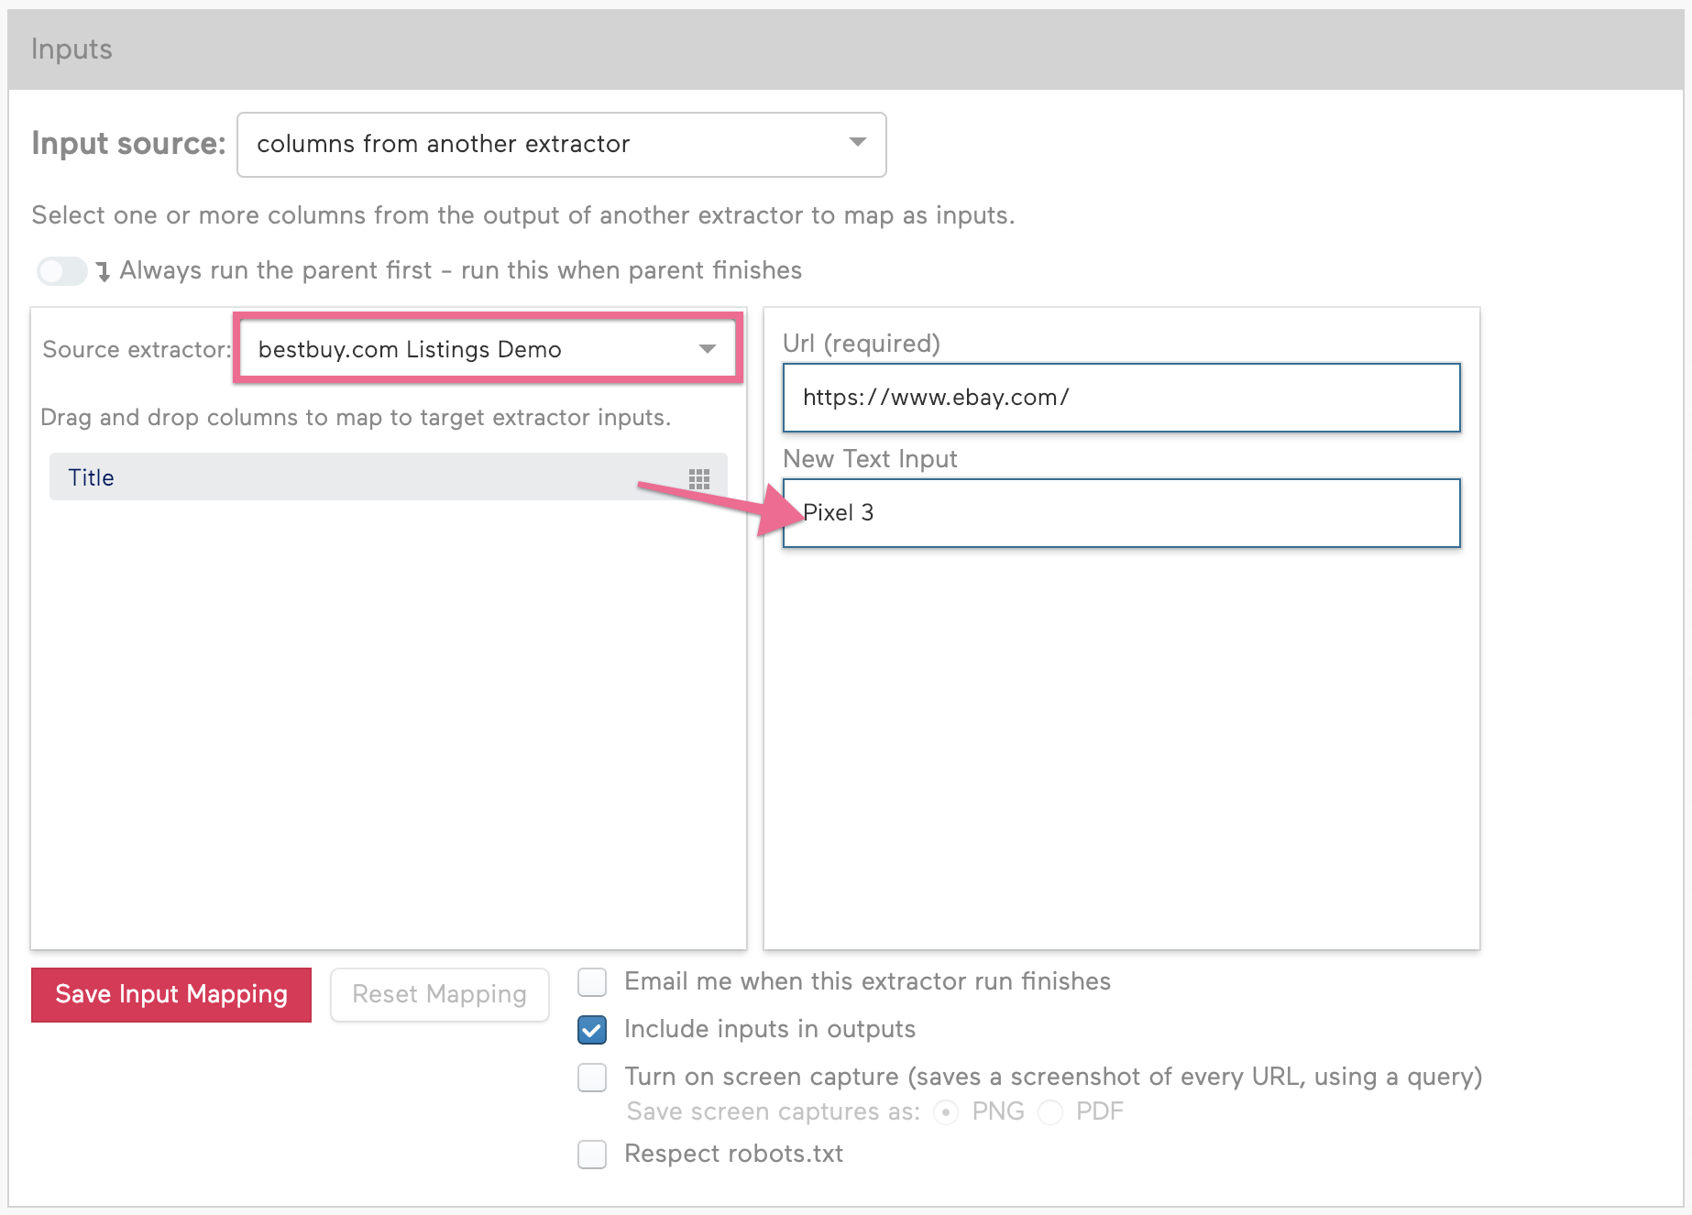Click the New Text Input field showing Pixel 3
Image resolution: width=1692 pixels, height=1215 pixels.
pos(1120,513)
